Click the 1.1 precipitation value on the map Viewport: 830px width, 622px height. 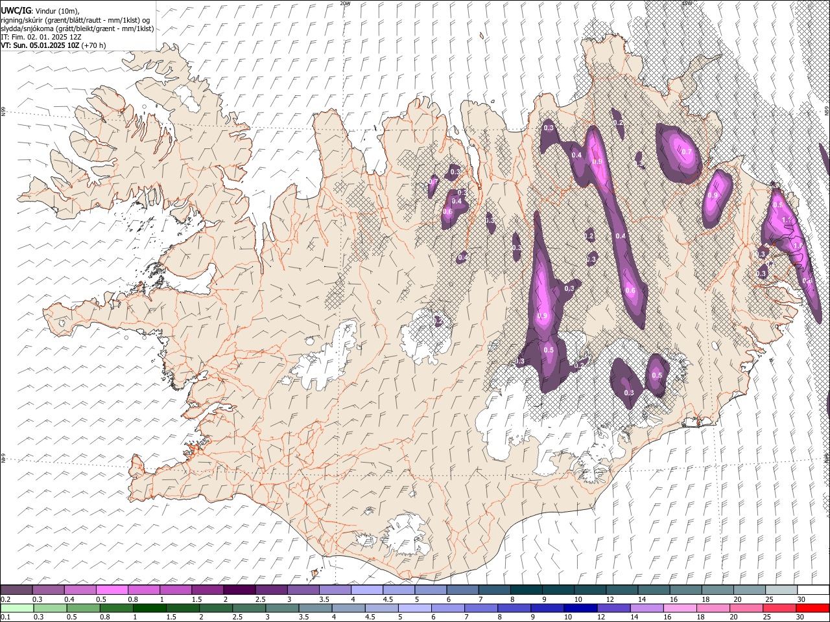click(x=788, y=220)
